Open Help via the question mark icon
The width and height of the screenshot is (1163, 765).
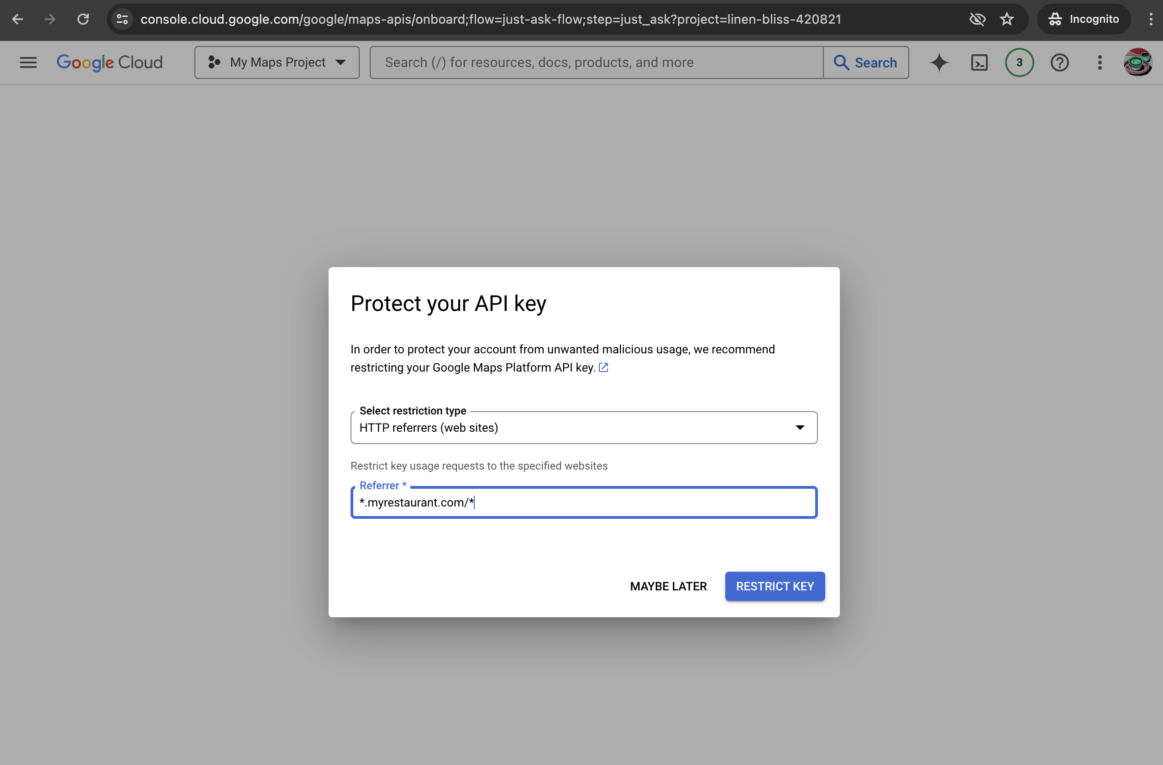point(1059,62)
